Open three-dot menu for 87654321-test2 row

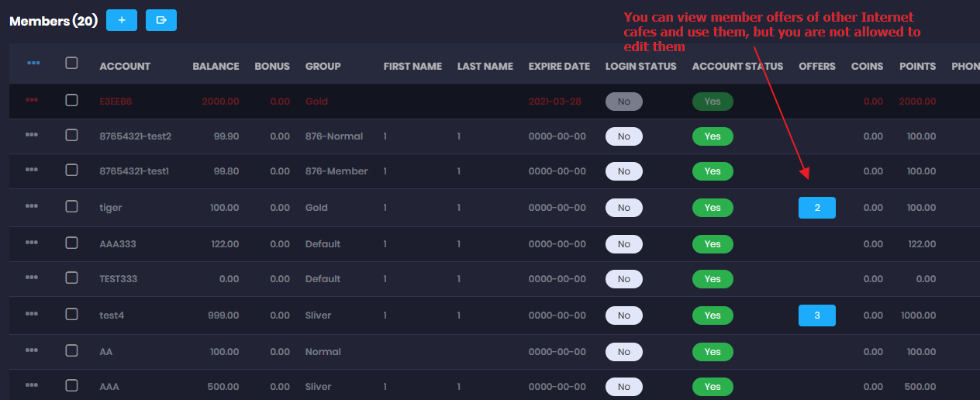pyautogui.click(x=32, y=135)
